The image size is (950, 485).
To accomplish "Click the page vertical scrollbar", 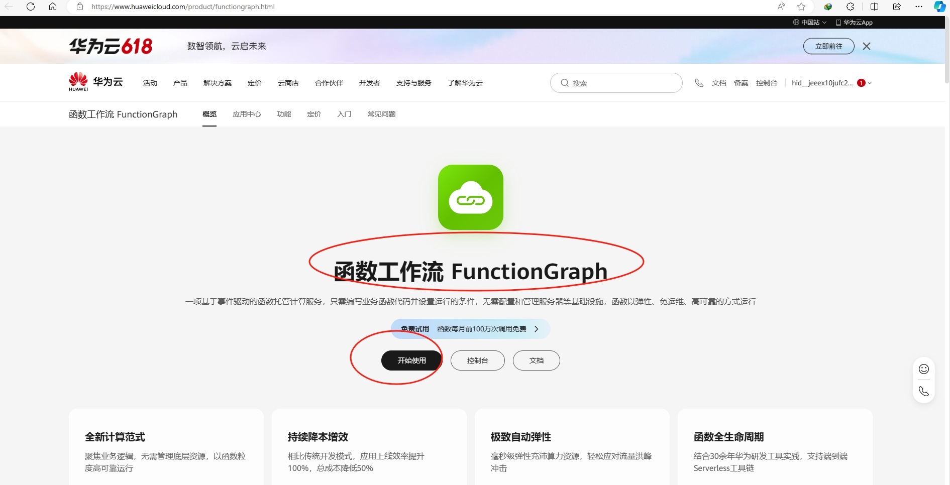I will [x=947, y=50].
